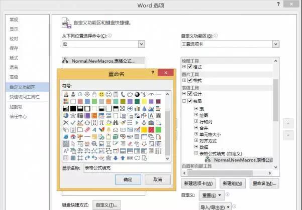Viewport: 302px width, 210px height.
Task: Choose the piggy bank symbol
Action: coord(130,94)
